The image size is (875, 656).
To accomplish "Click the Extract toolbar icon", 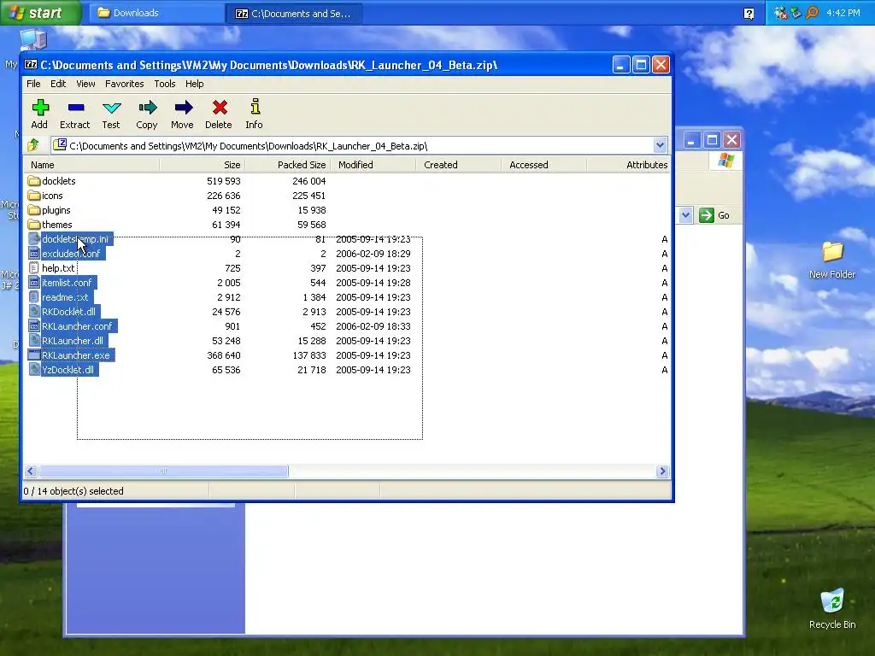I will tap(75, 107).
